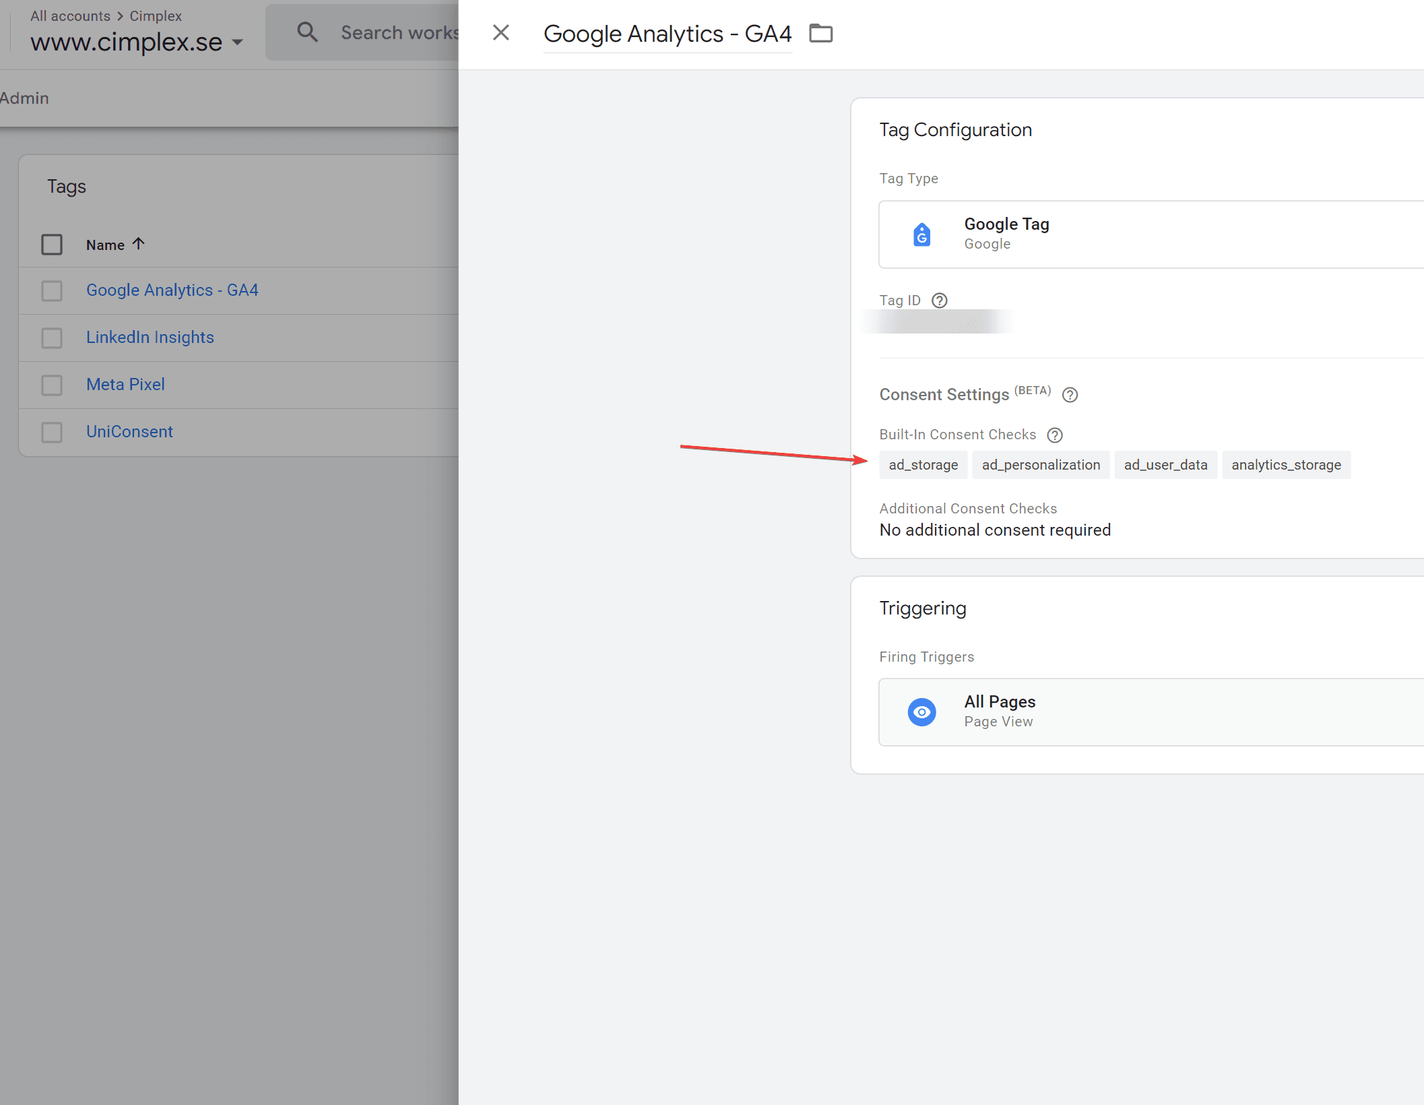Click the Additional Consent Checks label
This screenshot has width=1424, height=1105.
pos(969,509)
